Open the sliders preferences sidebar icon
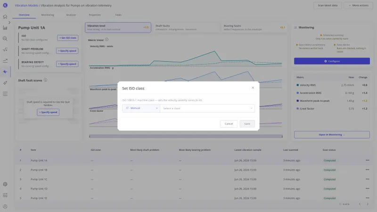Screen dimensions: 377x212 point(5,195)
